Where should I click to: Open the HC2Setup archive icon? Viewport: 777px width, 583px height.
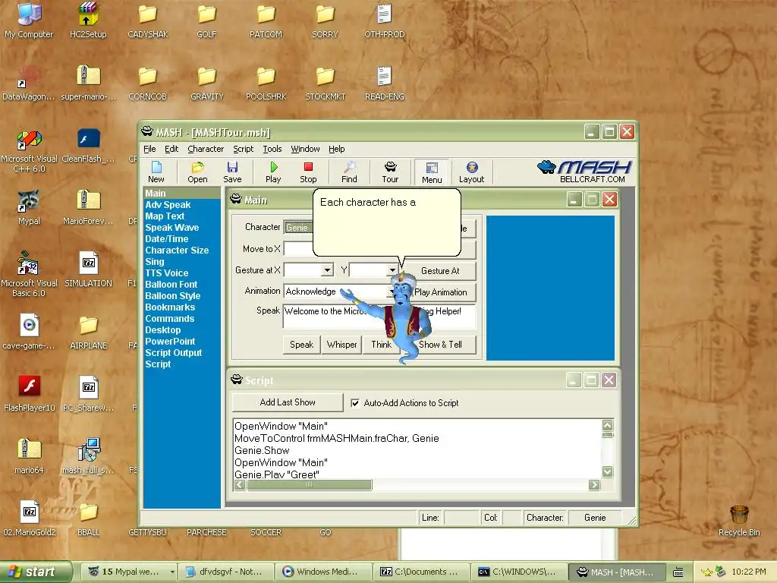click(x=88, y=20)
